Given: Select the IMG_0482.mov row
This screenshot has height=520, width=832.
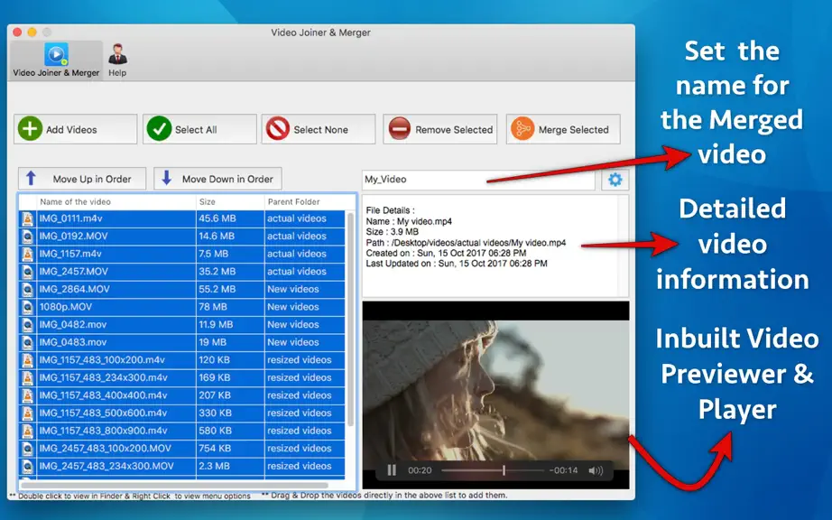Looking at the screenshot, I should 182,324.
